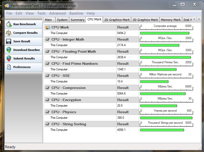Viewport: 204px width, 152px height.
Task: Click the Thousand Primes/Sec. scale label
Action: pyautogui.click(x=165, y=62)
